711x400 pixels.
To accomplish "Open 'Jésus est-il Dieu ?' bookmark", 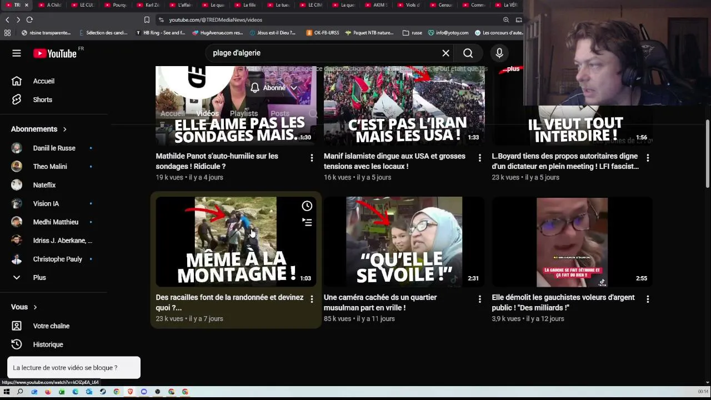I will pyautogui.click(x=273, y=33).
